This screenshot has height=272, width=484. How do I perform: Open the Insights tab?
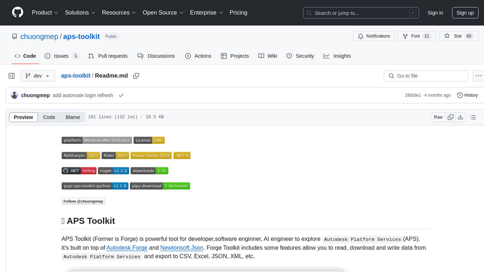pyautogui.click(x=337, y=56)
